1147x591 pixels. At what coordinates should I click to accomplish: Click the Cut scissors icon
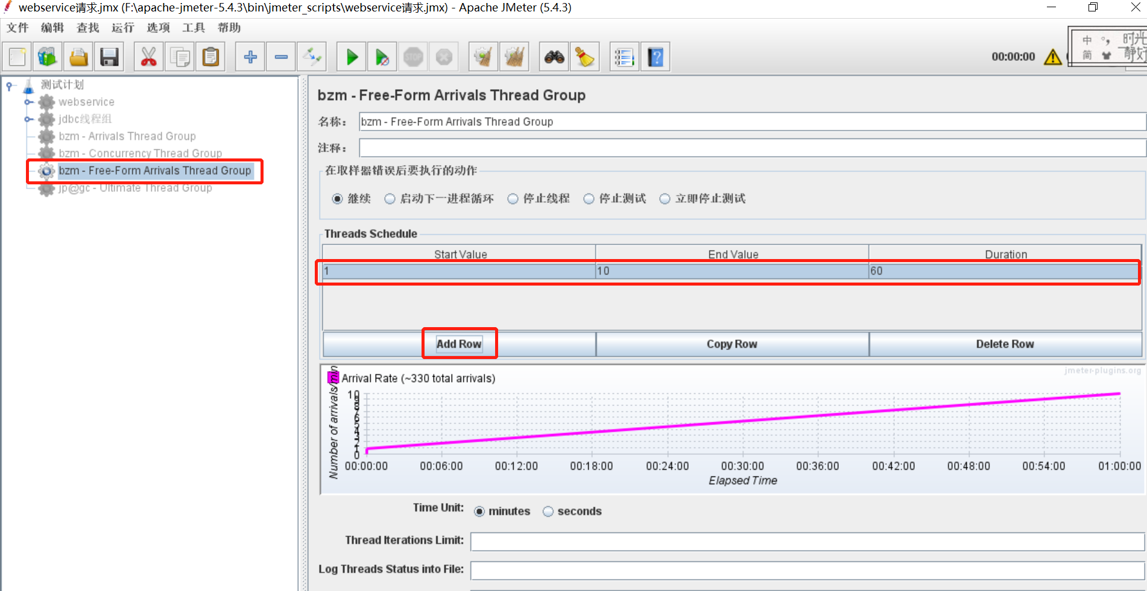pos(148,57)
